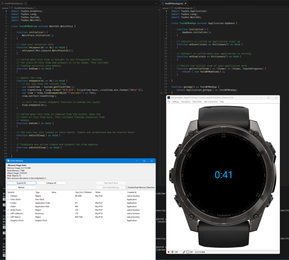Switch to the TestWFMemApp.mc tab
Screen dimensions: 289x260
coord(174,4)
